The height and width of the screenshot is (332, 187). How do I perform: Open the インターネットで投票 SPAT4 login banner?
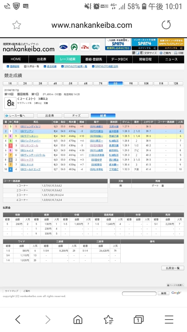(x=144, y=44)
